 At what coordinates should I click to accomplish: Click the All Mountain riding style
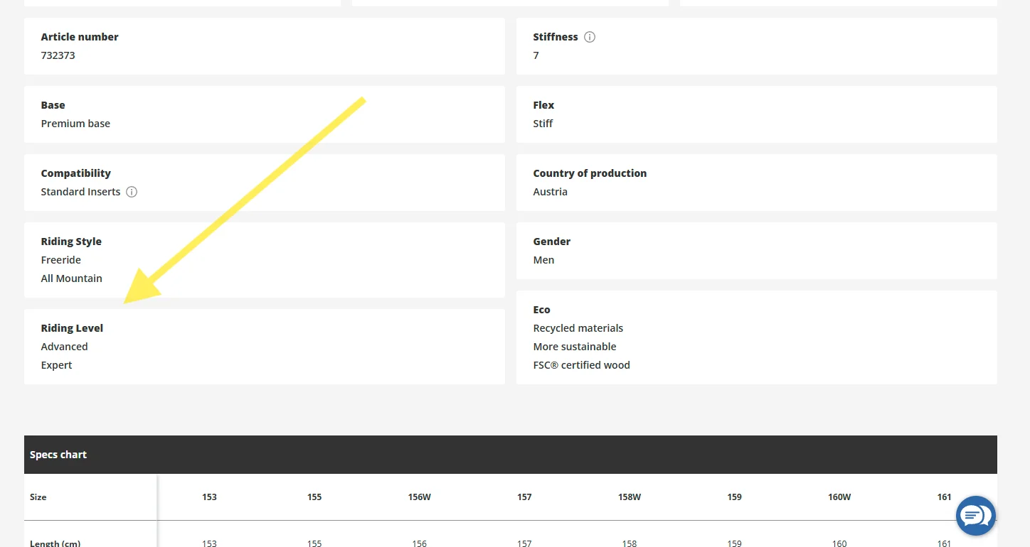coord(71,278)
